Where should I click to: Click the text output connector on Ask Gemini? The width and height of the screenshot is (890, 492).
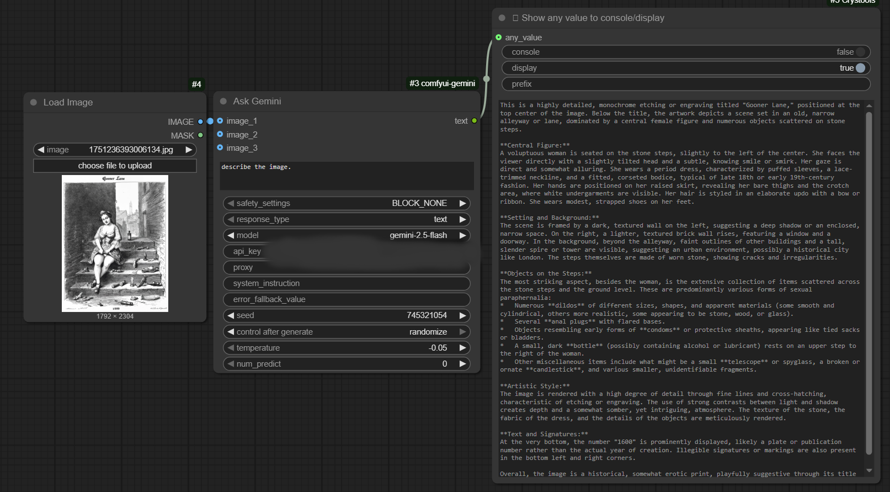pyautogui.click(x=474, y=121)
